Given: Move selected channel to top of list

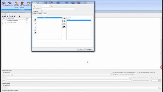Looking at the screenshot, I should pyautogui.click(x=35, y=19).
